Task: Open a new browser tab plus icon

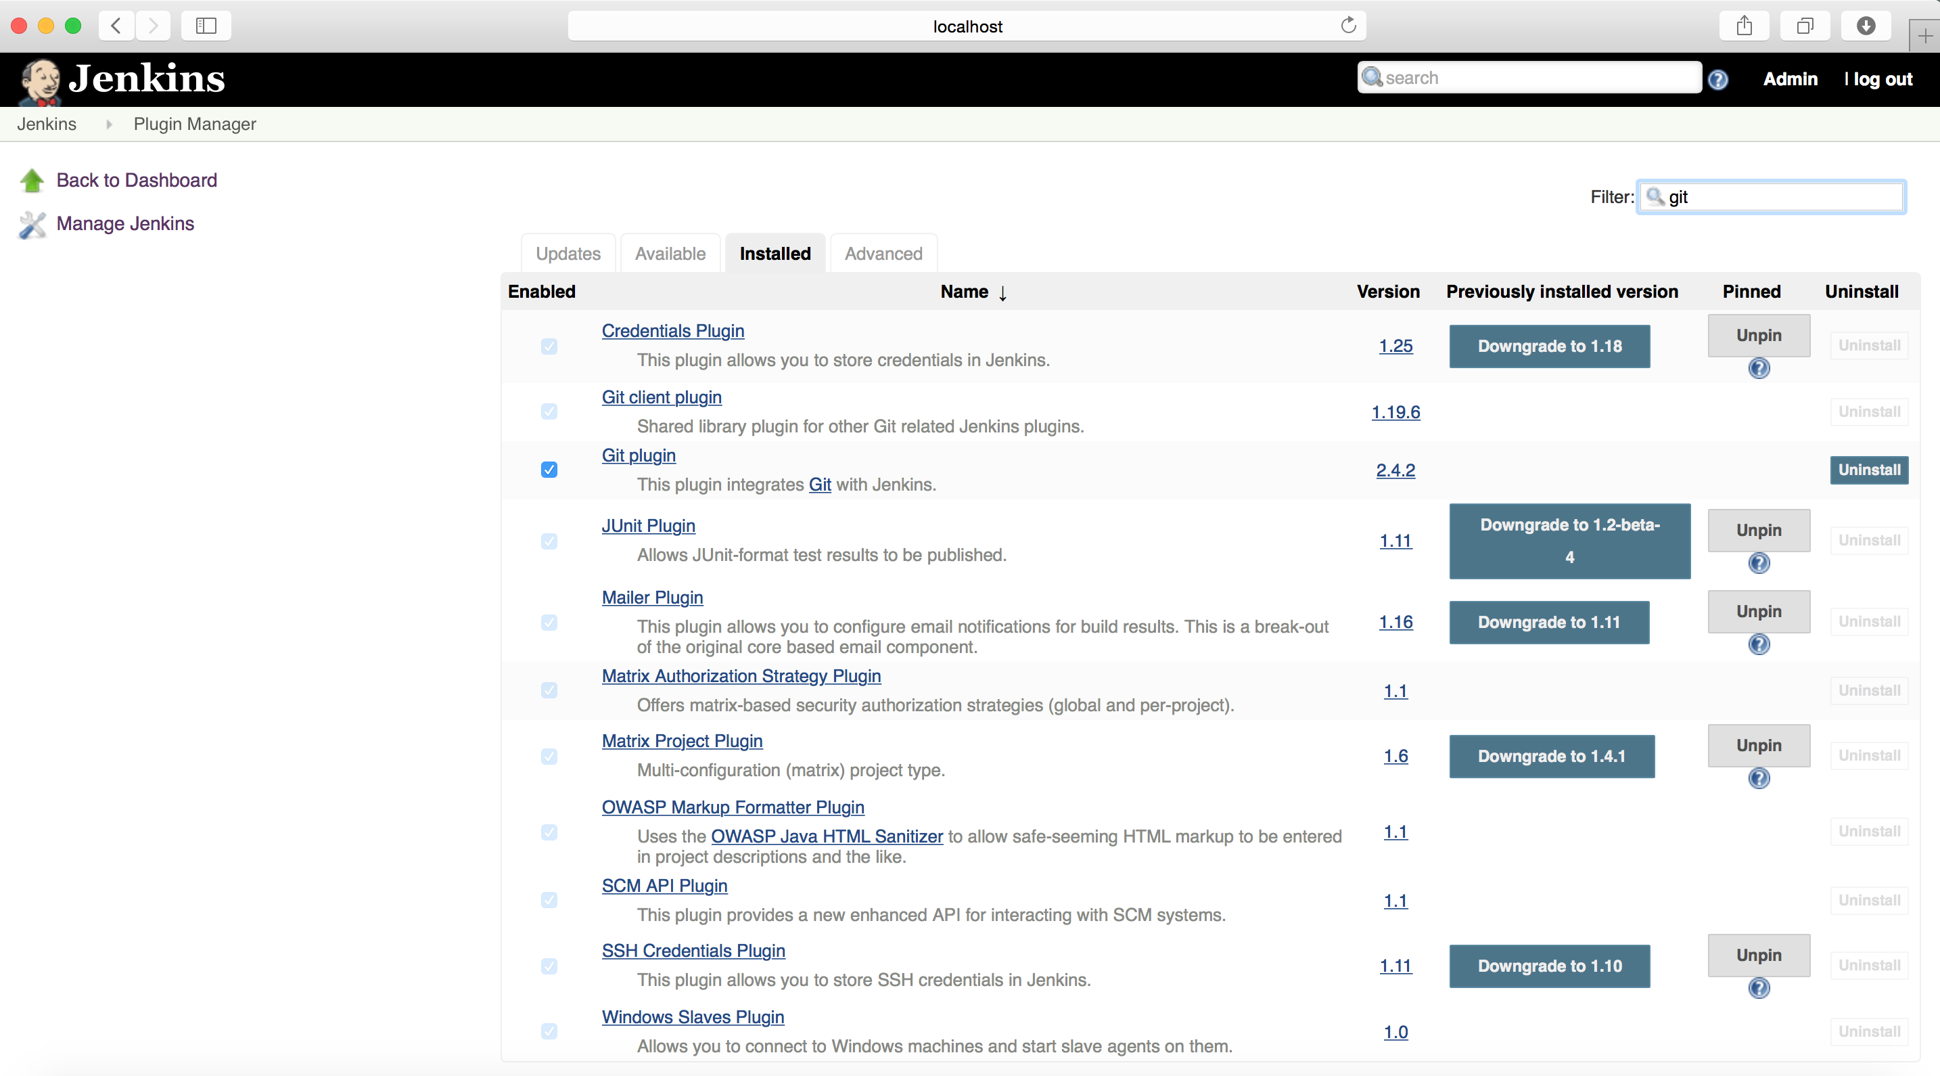Action: pos(1925,35)
